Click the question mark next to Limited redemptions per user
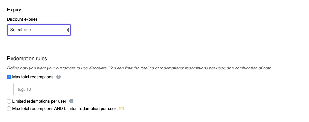Viewport: 309px width, 122px height. click(71, 101)
